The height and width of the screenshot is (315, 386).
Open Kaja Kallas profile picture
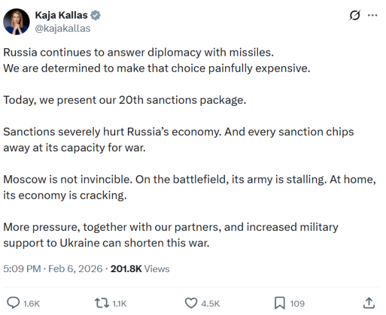16,21
